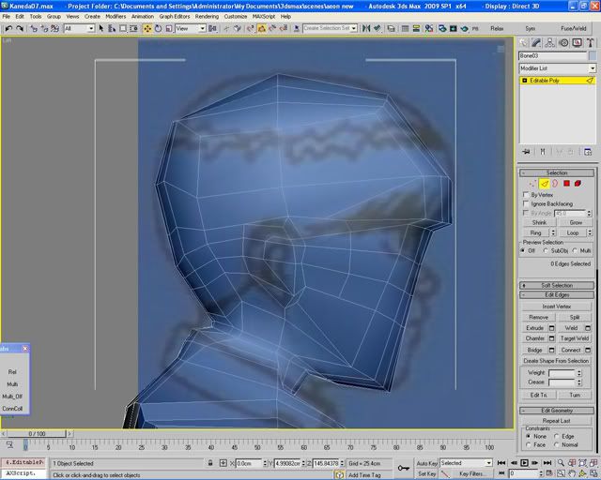Click the Bone03 object color swatch

[x=592, y=56]
